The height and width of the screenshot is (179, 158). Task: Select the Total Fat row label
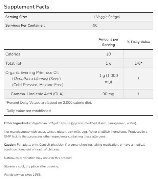click(14, 63)
